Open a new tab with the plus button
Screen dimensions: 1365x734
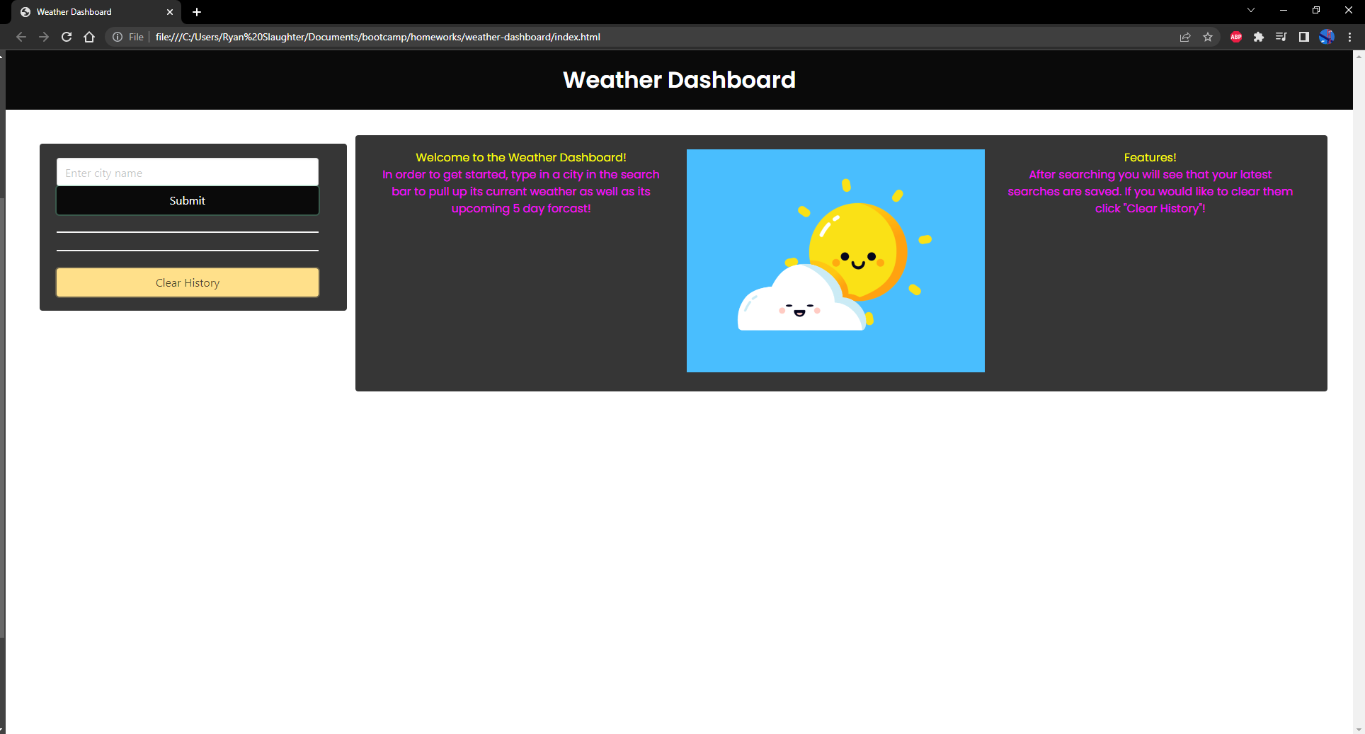click(x=197, y=12)
